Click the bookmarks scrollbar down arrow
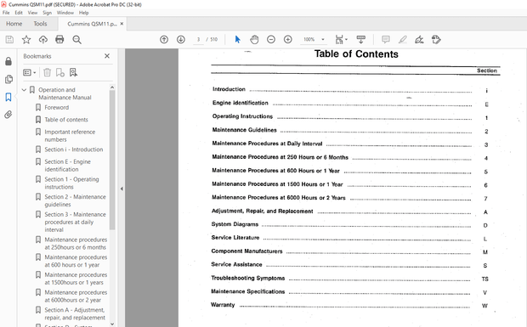The height and width of the screenshot is (327, 527). [x=112, y=324]
